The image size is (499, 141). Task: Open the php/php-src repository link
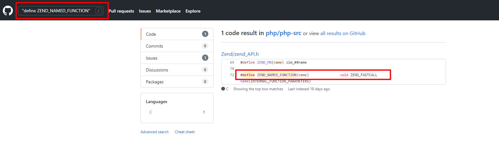[283, 33]
